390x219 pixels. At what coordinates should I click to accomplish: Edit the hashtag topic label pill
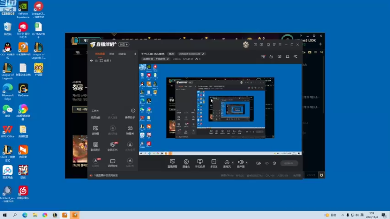[x=192, y=54]
